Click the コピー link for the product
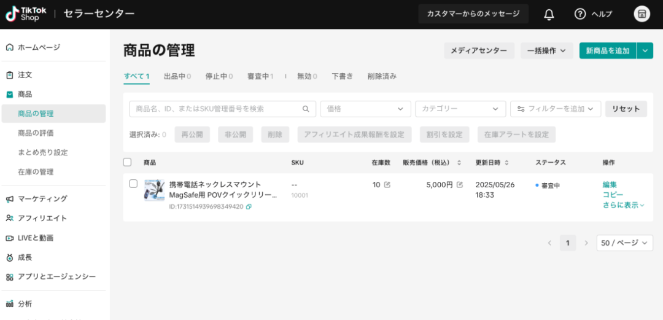Screen dimensions: 663x320 click(x=613, y=195)
